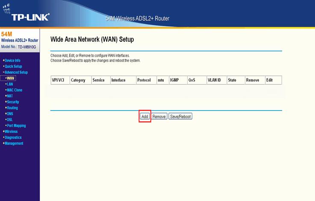
Task: Expand the Management menu section
Action: (x=14, y=143)
